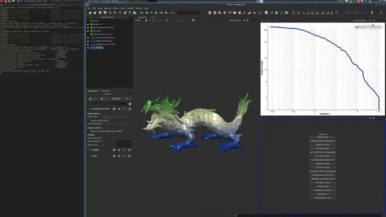Screen dimensions: 386x217
Task: Open the File menu
Action: click(89, 8)
